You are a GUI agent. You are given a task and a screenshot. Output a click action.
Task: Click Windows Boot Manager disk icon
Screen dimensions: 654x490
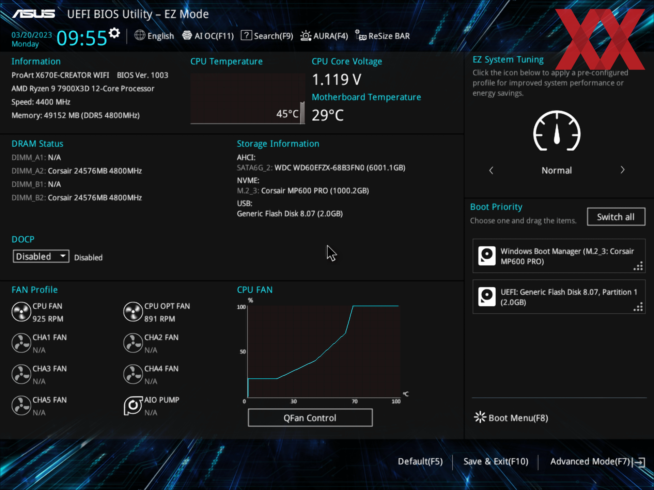click(x=487, y=256)
